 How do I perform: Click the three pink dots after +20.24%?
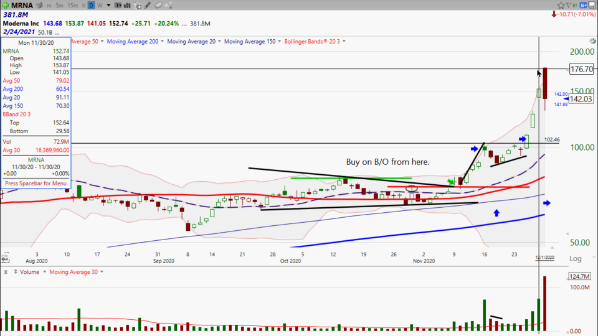[x=184, y=24]
